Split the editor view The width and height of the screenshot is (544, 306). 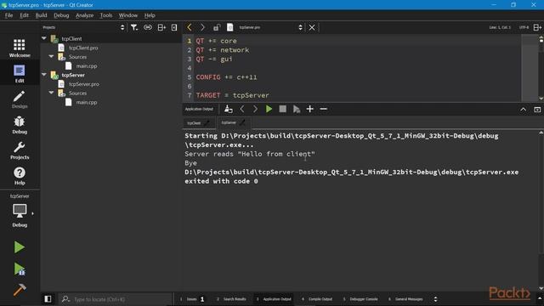coord(537,27)
